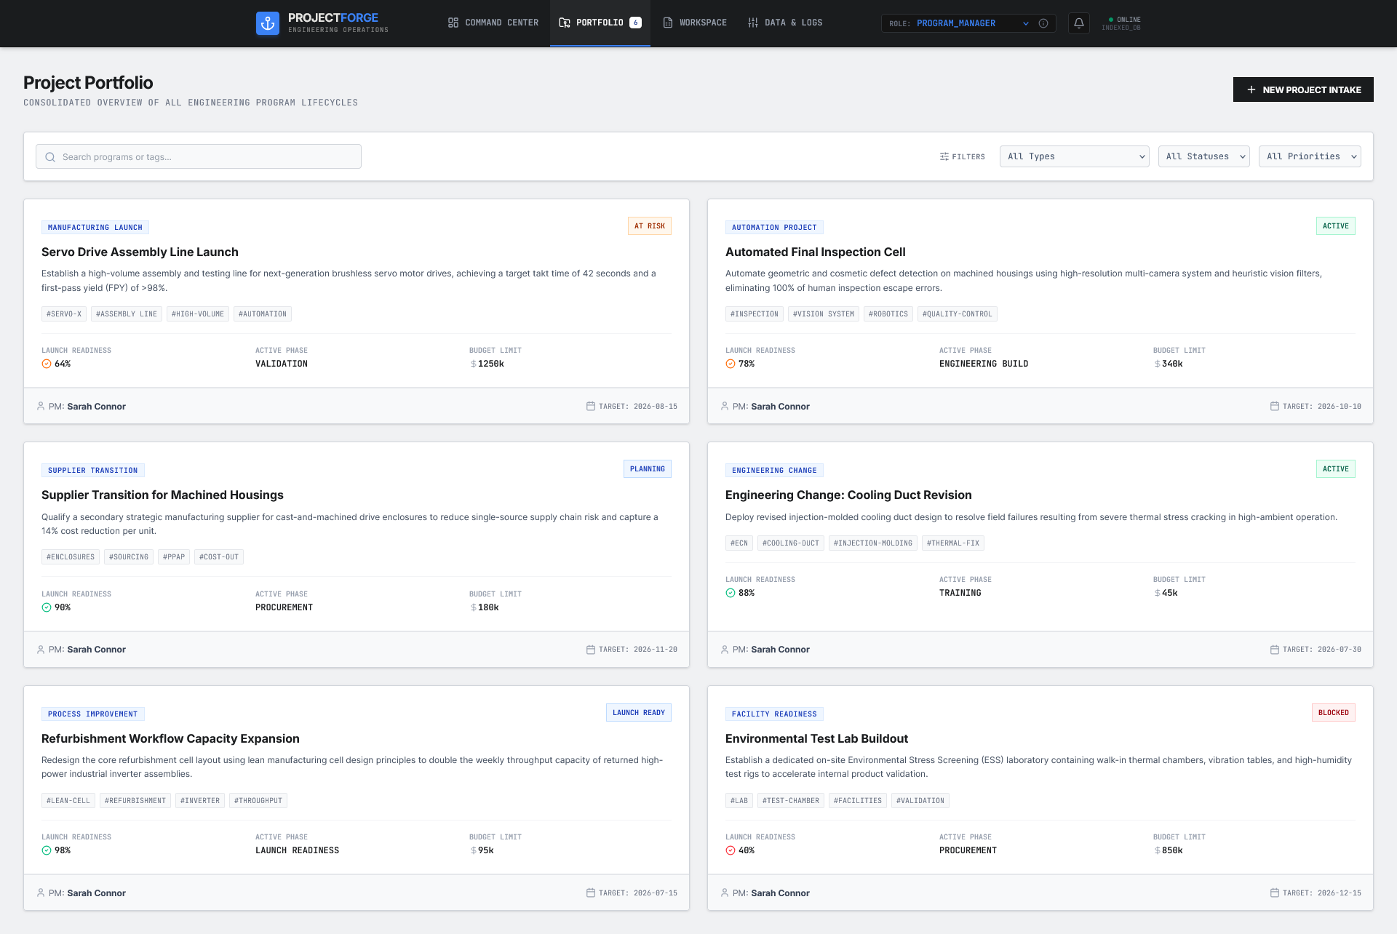Open the All Priorities dropdown

tap(1310, 156)
